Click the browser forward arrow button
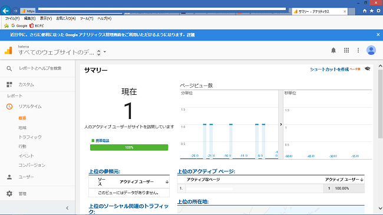This screenshot has width=383, height=215. pyautogui.click(x=15, y=11)
